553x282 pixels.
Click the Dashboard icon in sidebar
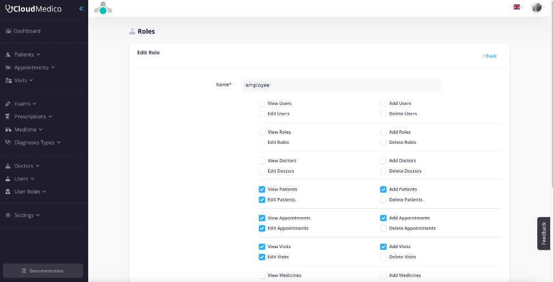point(8,31)
